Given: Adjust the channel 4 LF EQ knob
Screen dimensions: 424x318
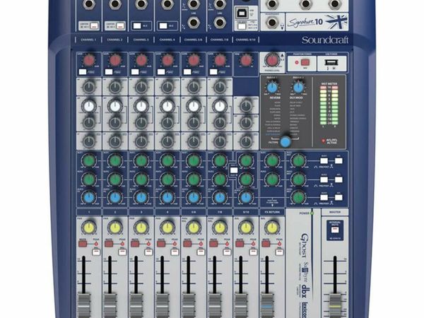Looking at the screenshot, I should click(167, 141).
